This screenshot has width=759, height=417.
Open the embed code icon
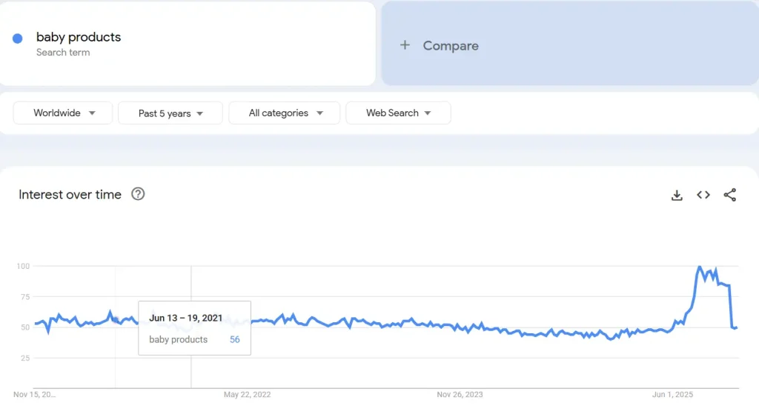point(703,195)
